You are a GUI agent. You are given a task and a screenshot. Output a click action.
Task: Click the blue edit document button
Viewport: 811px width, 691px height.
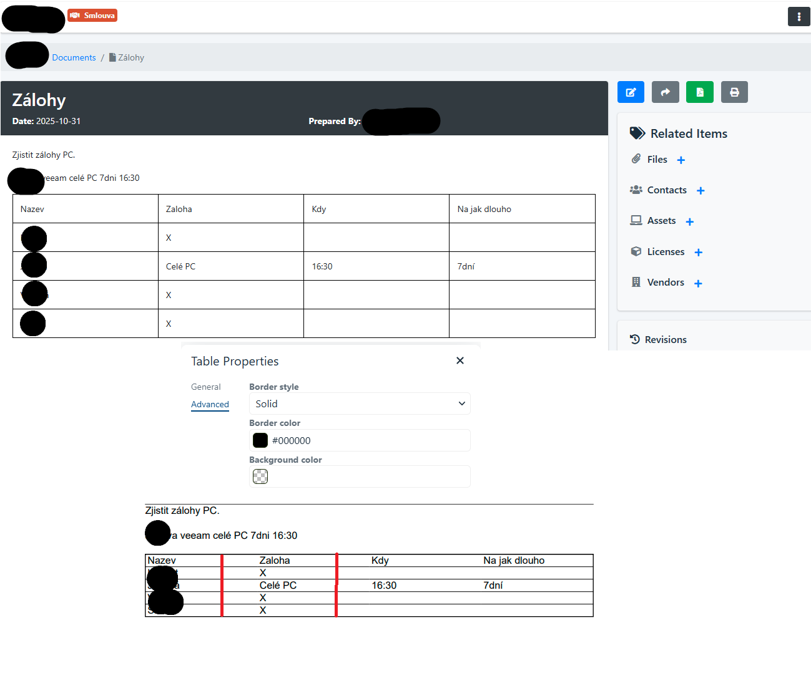(x=631, y=92)
